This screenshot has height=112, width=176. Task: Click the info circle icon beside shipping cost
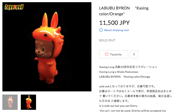tap(101, 30)
